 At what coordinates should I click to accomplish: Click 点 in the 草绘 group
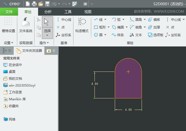click(170, 27)
